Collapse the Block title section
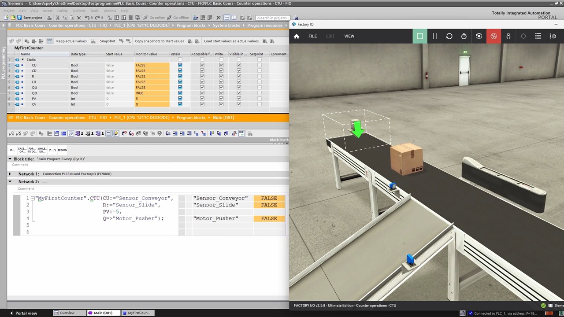The image size is (564, 317). click(x=10, y=159)
